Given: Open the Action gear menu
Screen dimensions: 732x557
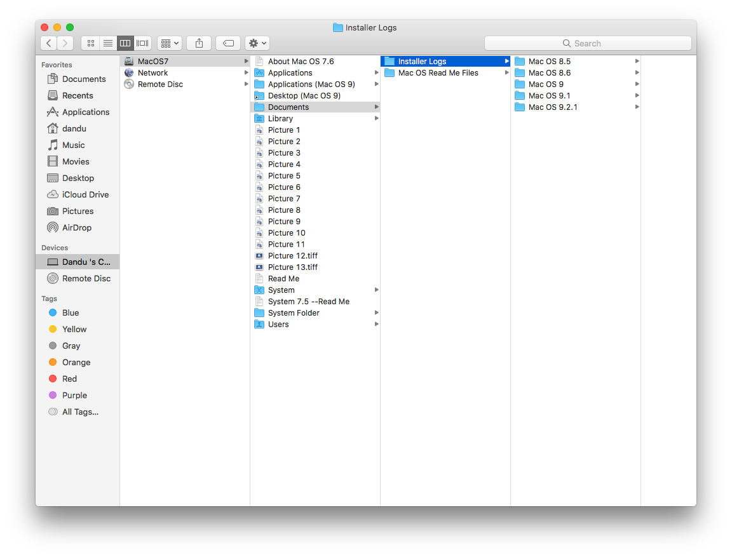Looking at the screenshot, I should pyautogui.click(x=257, y=43).
